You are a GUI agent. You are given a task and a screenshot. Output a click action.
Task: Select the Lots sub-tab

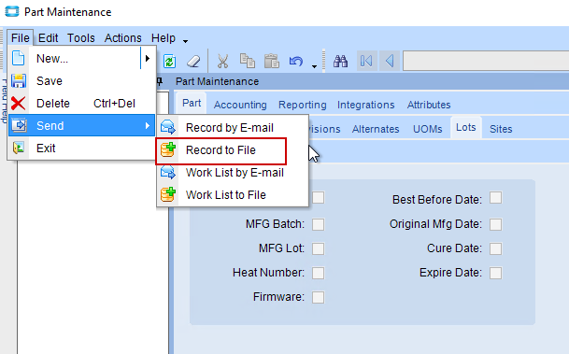(466, 127)
